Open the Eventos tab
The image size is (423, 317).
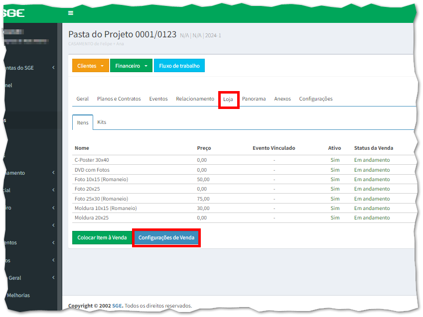[x=158, y=99]
